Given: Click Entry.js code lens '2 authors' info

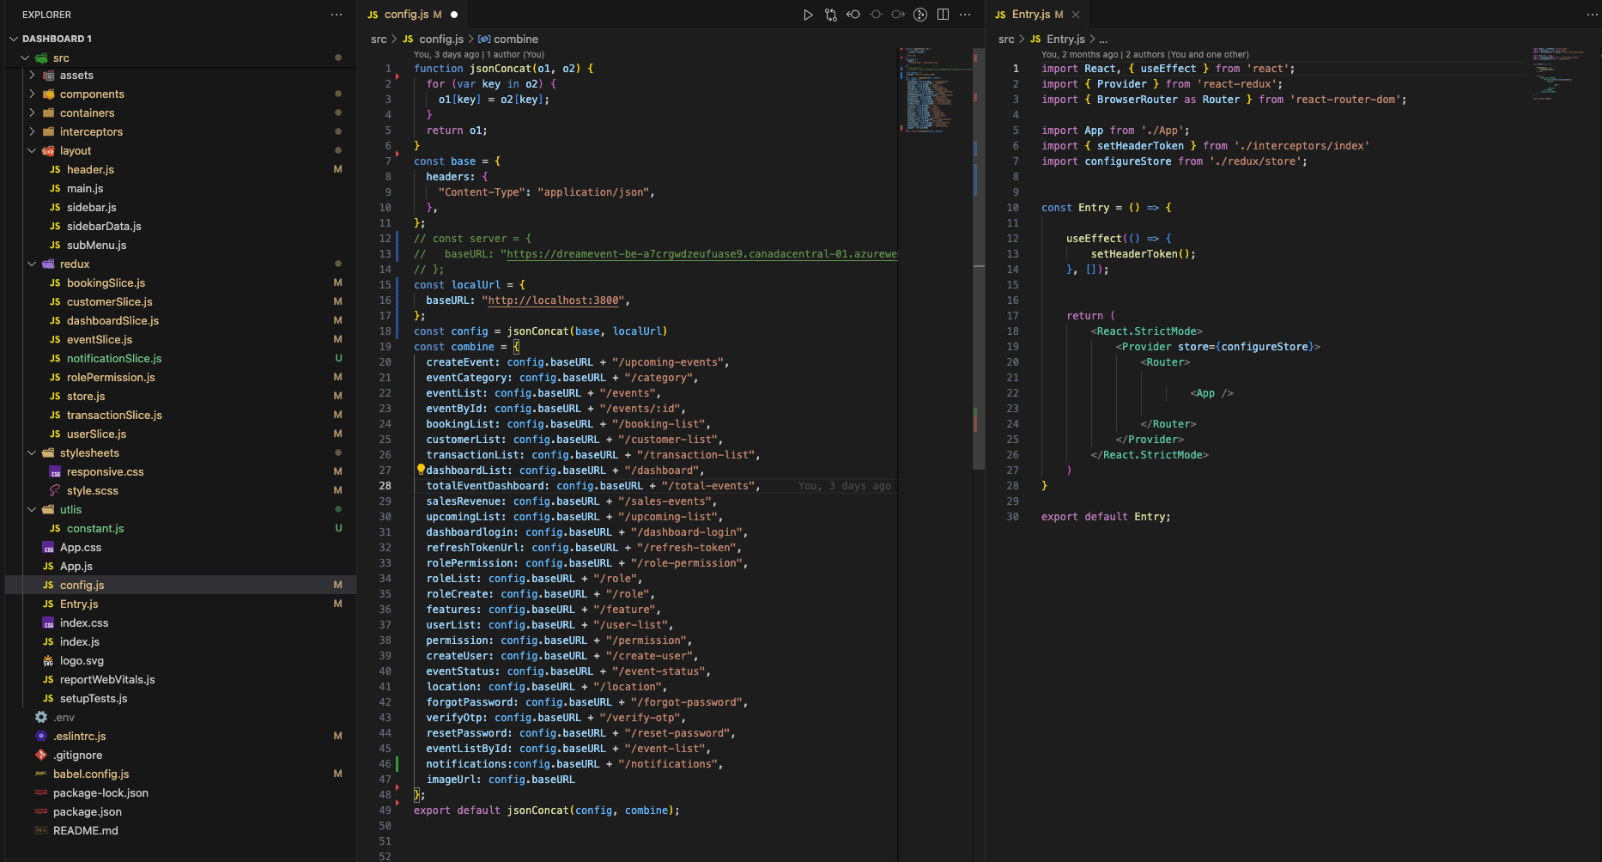Looking at the screenshot, I should click(x=1145, y=54).
